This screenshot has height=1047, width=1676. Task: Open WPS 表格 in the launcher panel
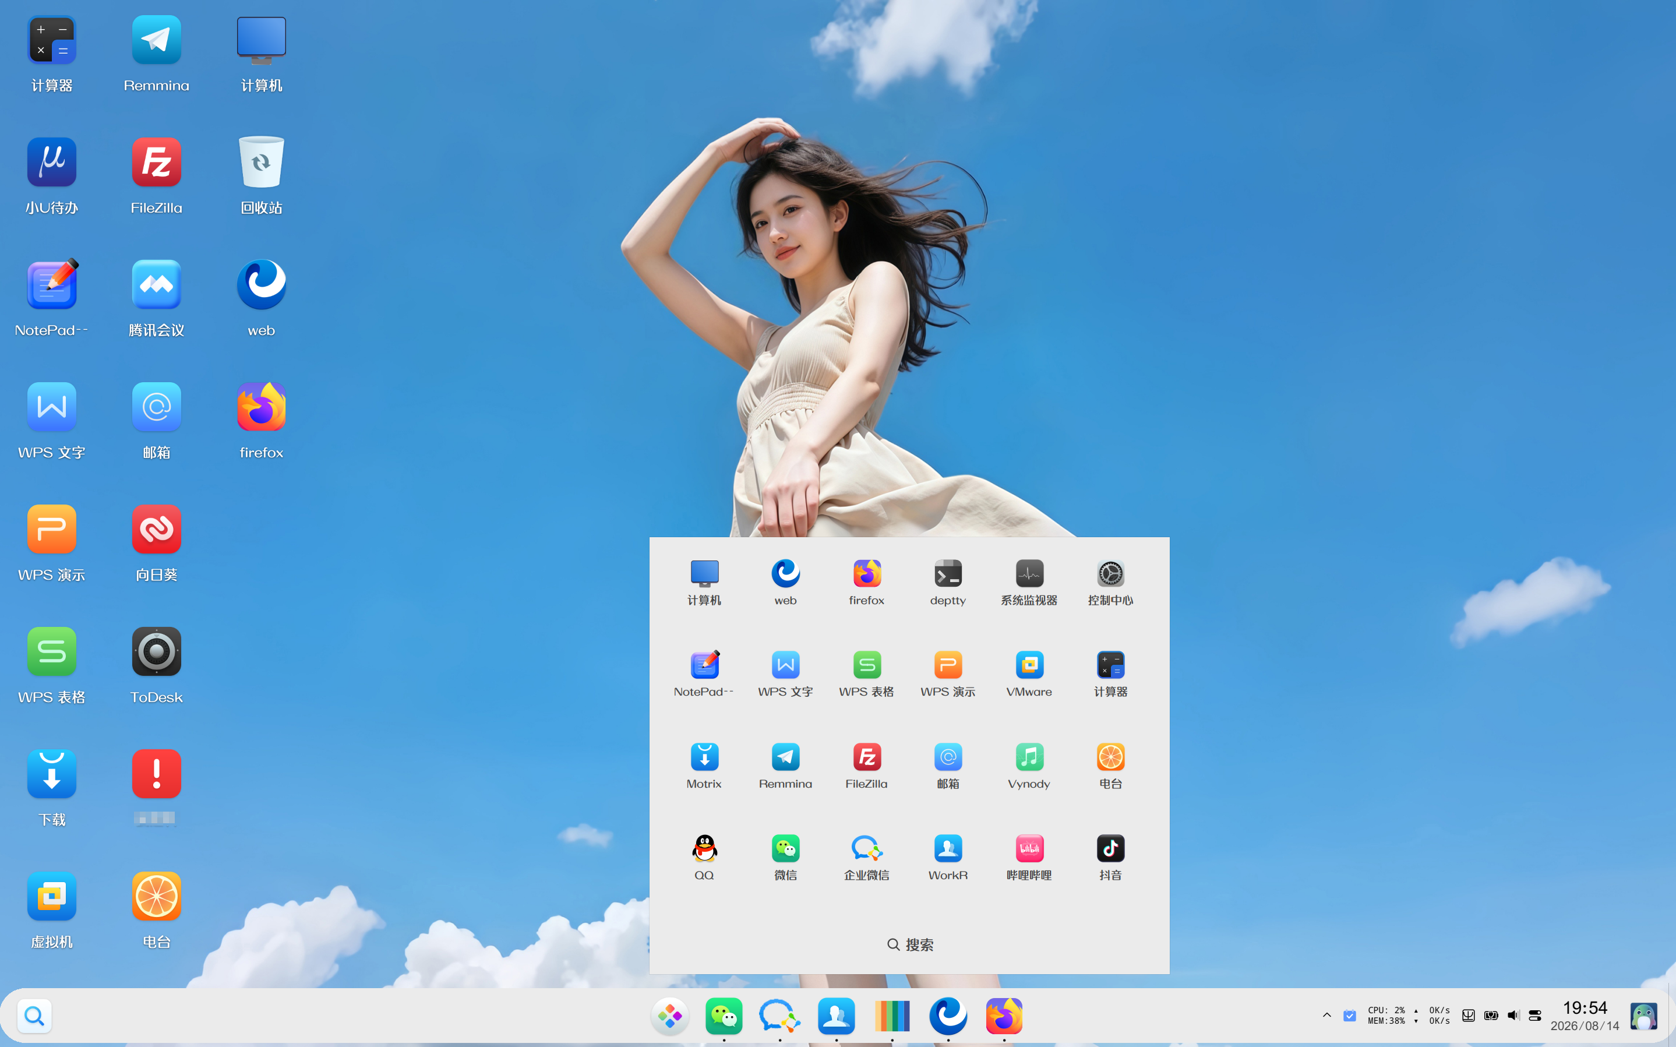[x=866, y=675]
